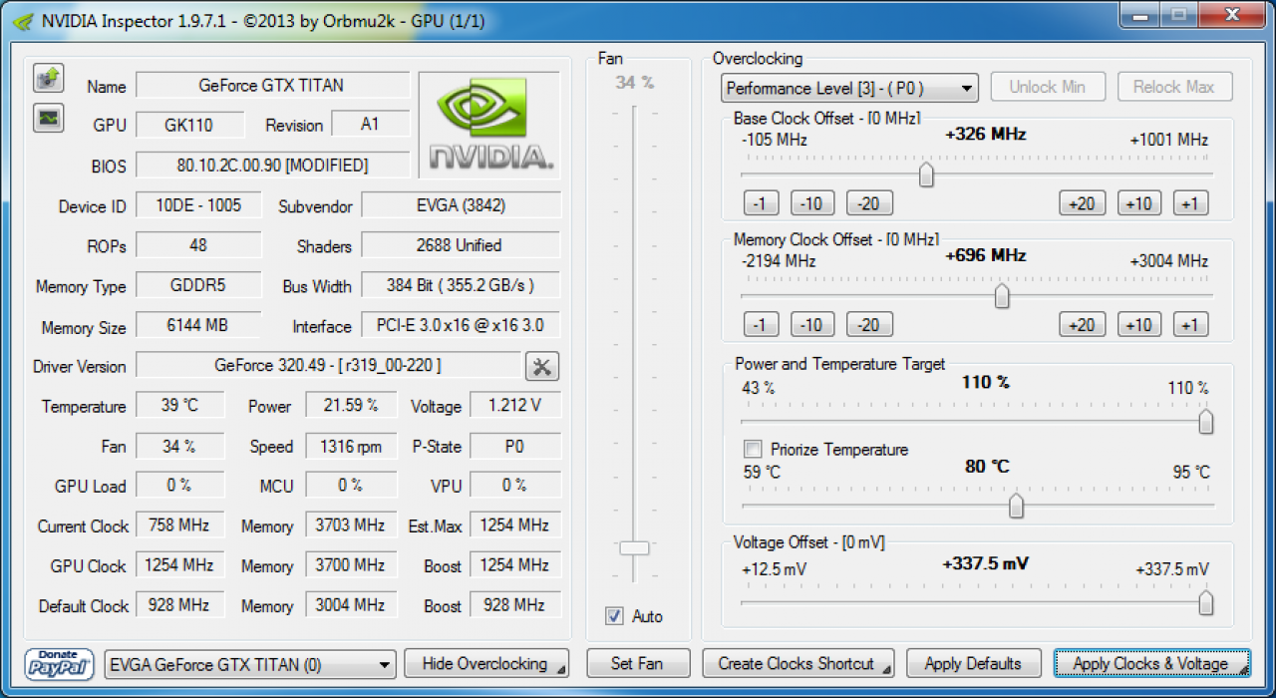This screenshot has height=698, width=1276.
Task: Click the Power value 21.59 %
Action: click(x=351, y=405)
